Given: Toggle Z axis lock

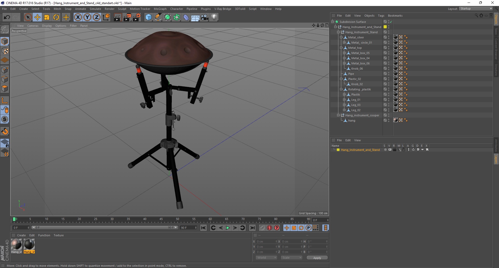Looking at the screenshot, I should 97,17.
